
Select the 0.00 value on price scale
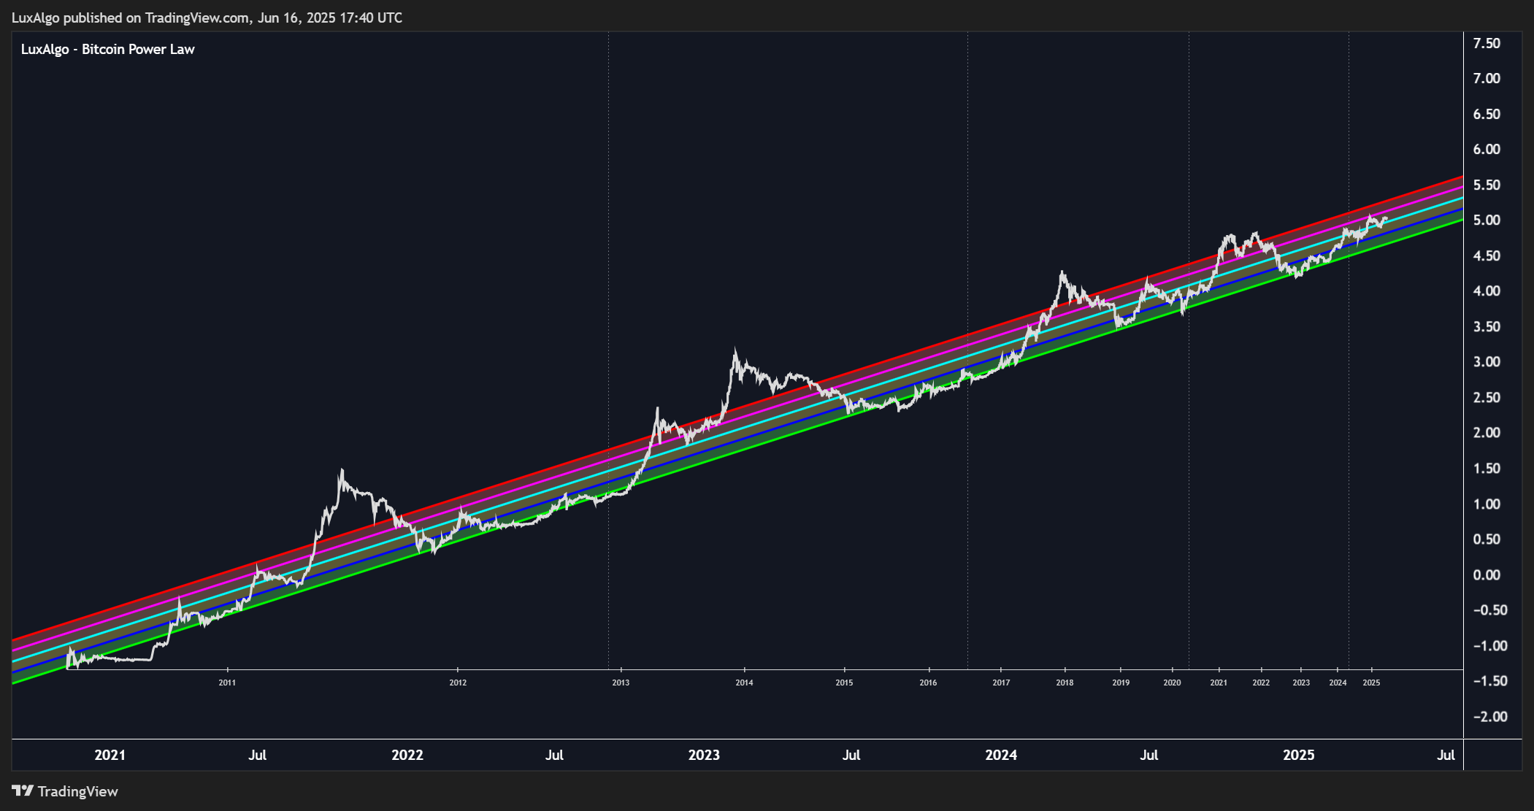point(1487,574)
